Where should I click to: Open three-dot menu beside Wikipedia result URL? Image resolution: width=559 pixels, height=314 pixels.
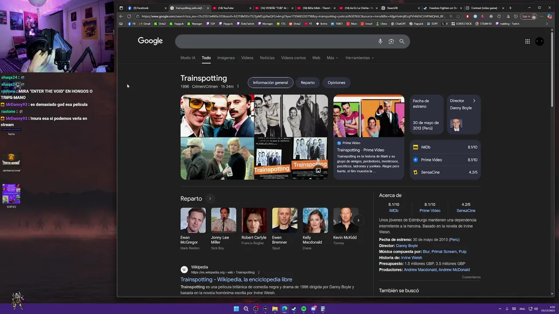click(259, 273)
